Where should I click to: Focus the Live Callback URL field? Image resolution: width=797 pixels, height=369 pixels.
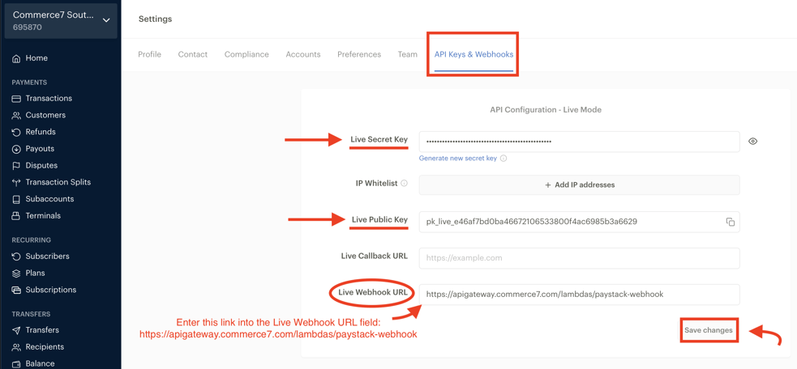(579, 258)
